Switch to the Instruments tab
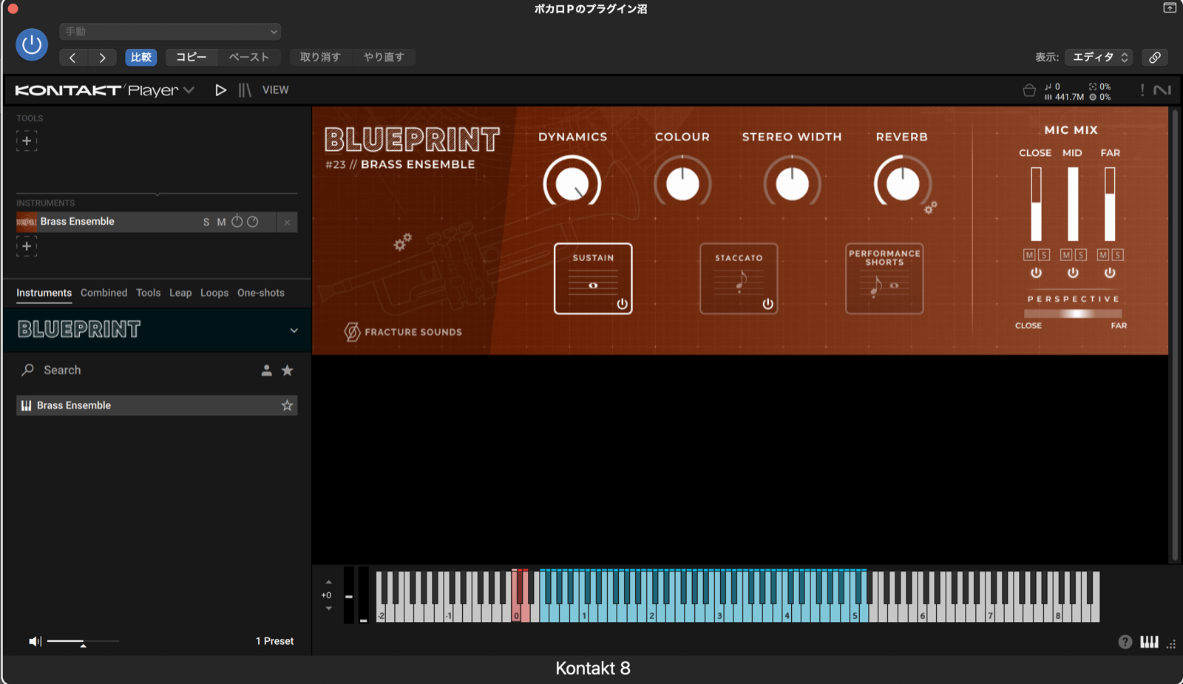The width and height of the screenshot is (1183, 684). (44, 293)
